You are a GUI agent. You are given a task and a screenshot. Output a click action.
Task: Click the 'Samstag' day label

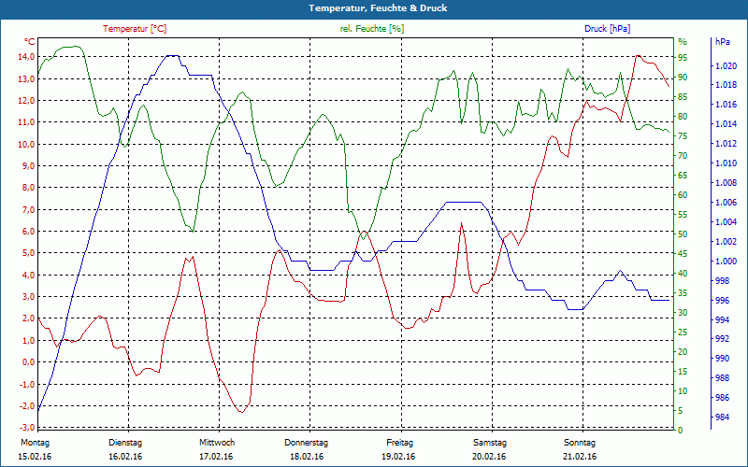point(489,443)
